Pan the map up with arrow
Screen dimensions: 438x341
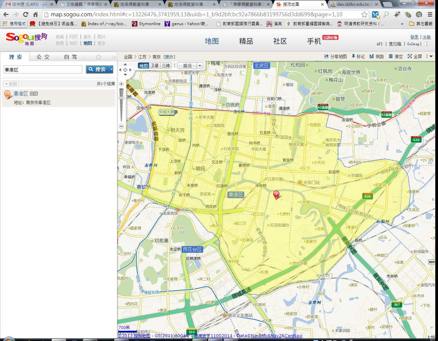pos(125,64)
